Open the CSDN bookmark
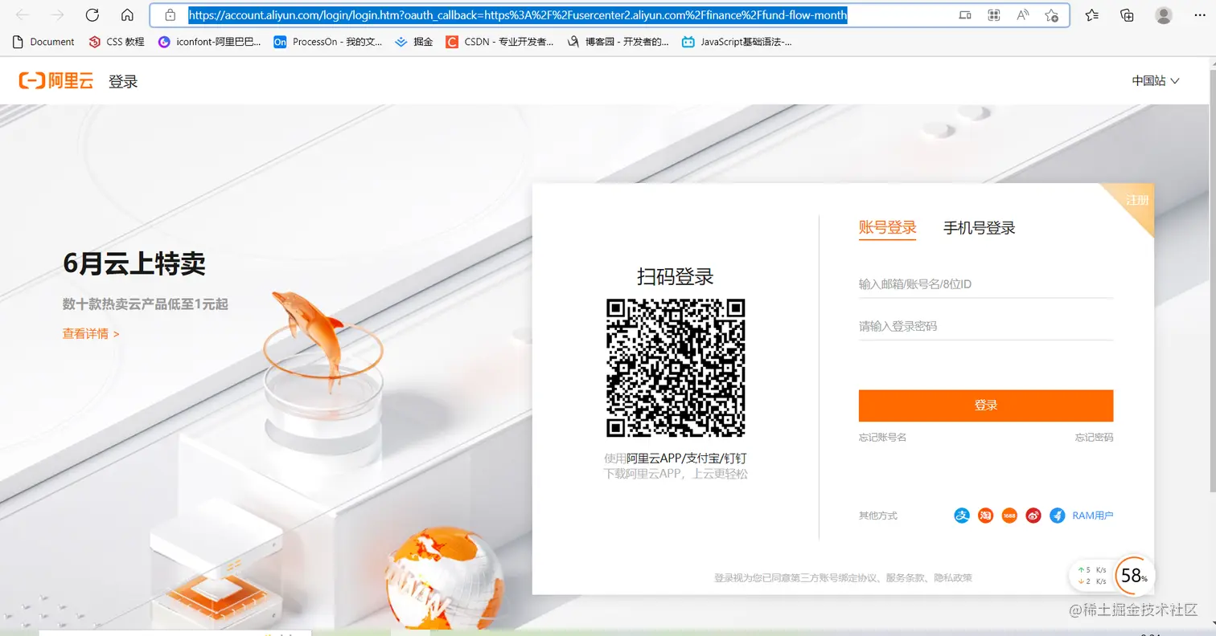Viewport: 1216px width, 636px height. pyautogui.click(x=499, y=42)
